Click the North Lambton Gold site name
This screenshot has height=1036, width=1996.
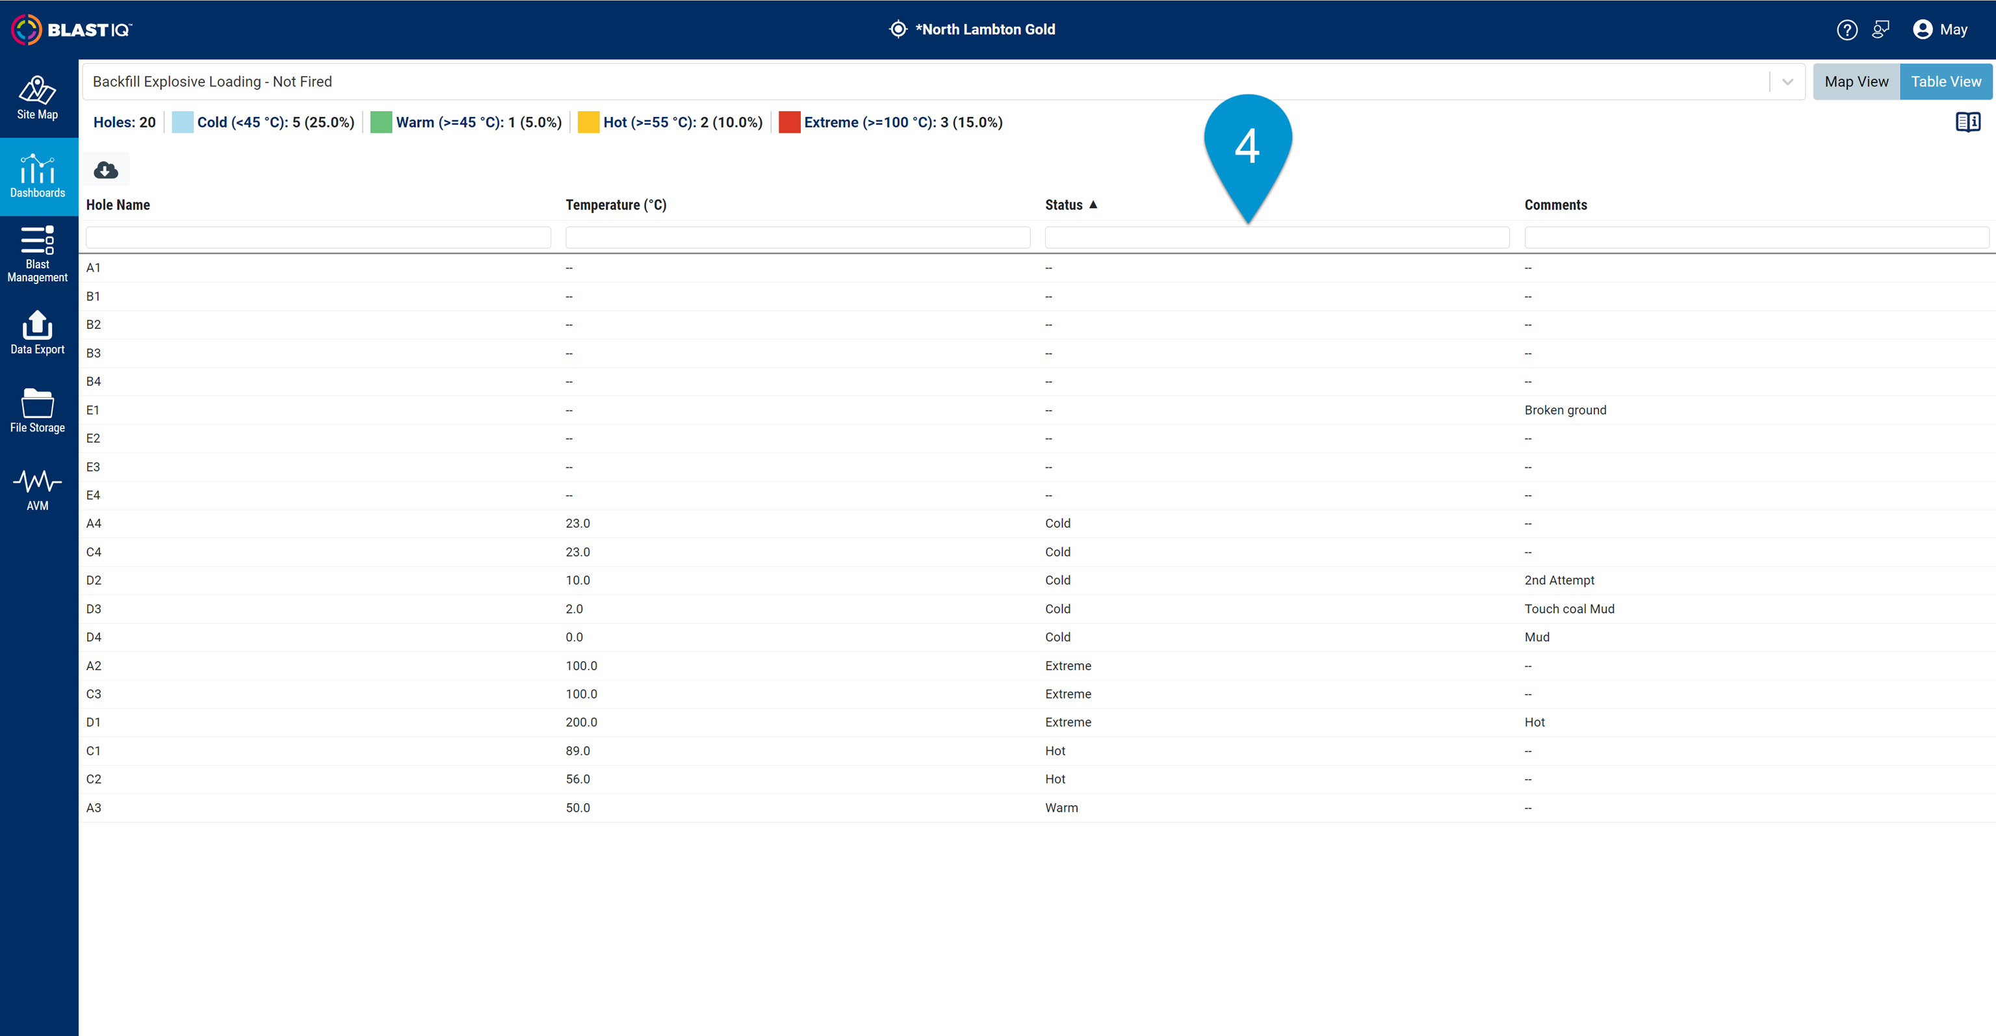point(985,29)
